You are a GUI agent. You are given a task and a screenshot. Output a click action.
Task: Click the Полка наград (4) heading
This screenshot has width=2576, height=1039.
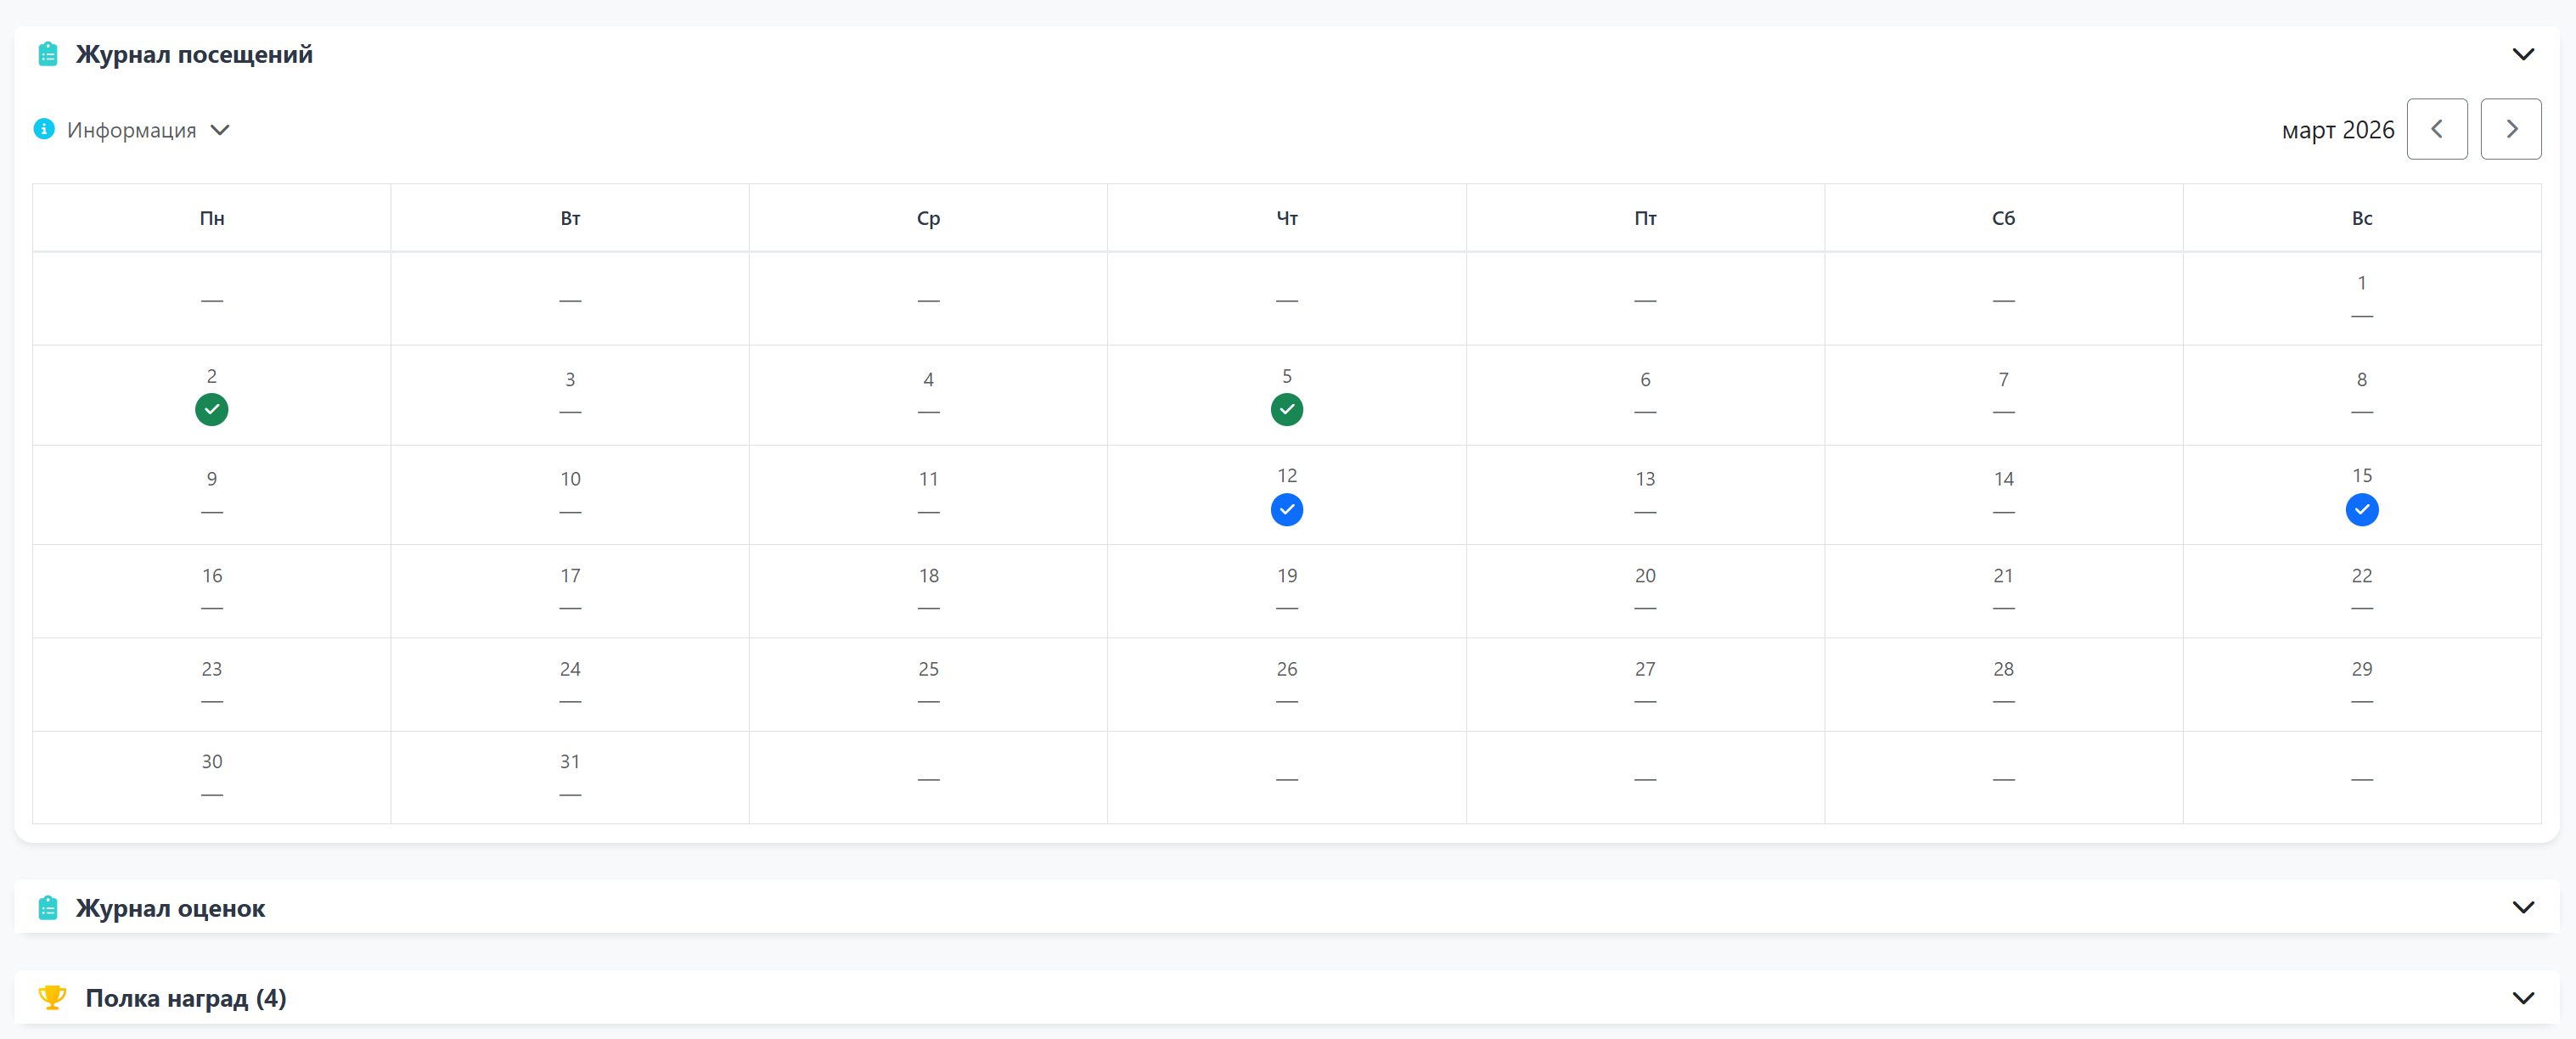tap(186, 998)
